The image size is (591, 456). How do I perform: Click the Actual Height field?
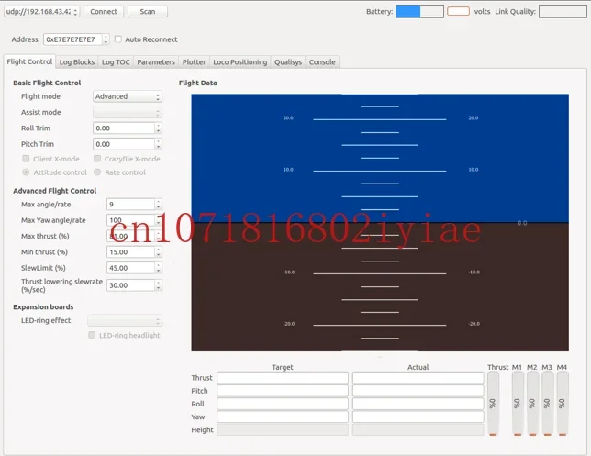[418, 430]
